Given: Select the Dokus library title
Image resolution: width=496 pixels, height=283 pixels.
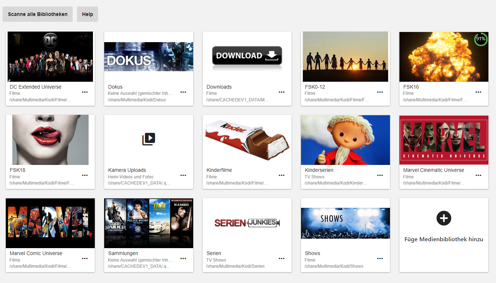Looking at the screenshot, I should pyautogui.click(x=115, y=87).
